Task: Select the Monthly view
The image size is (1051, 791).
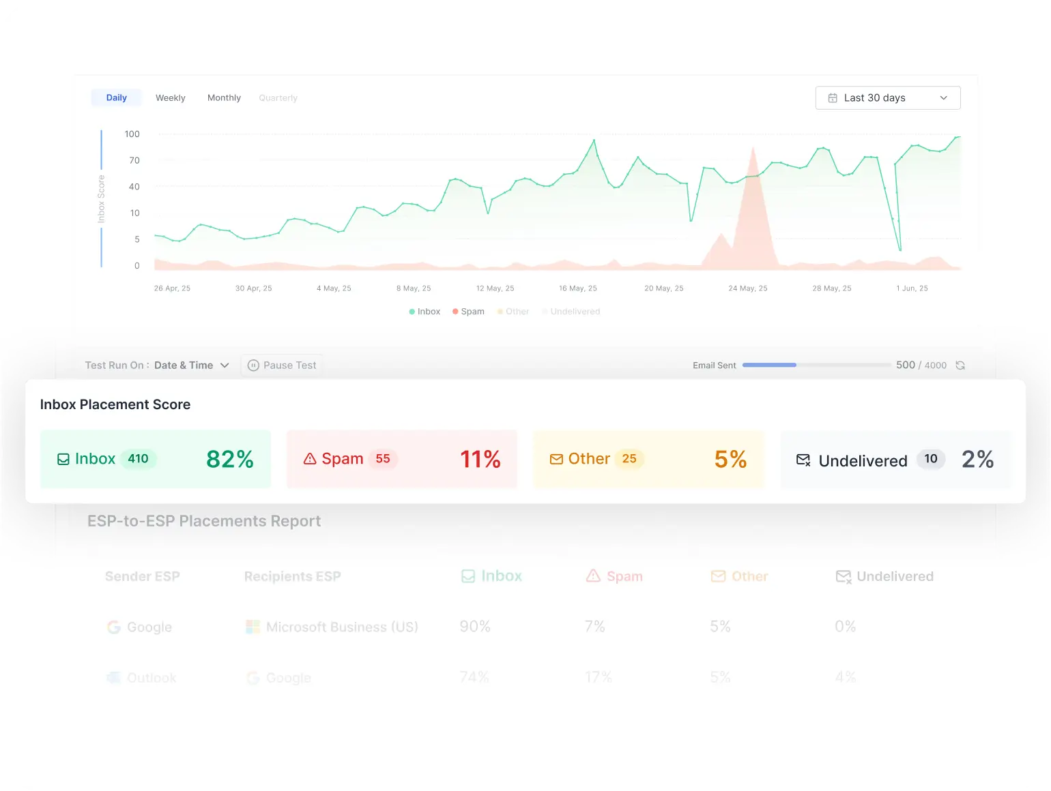Action: [224, 98]
